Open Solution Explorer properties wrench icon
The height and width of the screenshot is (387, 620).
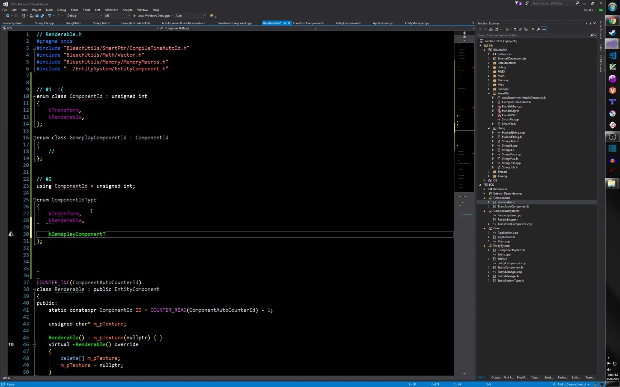[538, 29]
